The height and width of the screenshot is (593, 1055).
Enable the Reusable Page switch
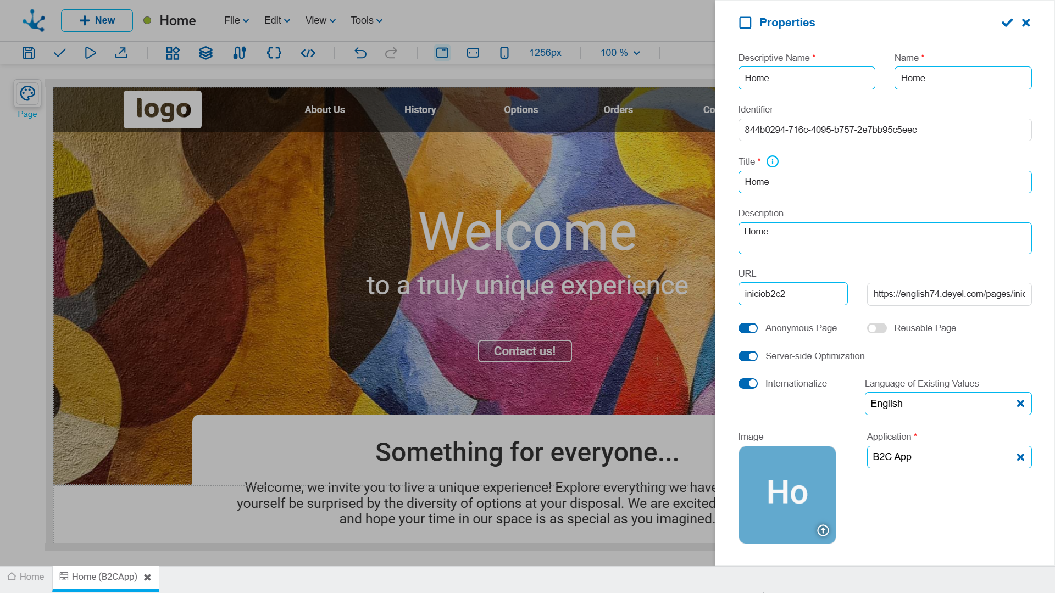[x=876, y=328]
